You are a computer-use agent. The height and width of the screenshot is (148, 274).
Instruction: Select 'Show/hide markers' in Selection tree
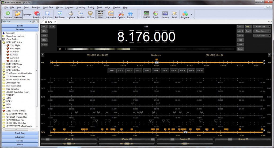[15, 36]
